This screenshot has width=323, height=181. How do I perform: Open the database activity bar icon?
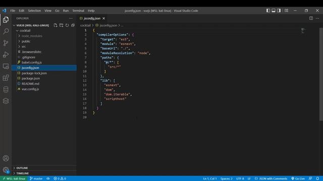pyautogui.click(x=6, y=89)
